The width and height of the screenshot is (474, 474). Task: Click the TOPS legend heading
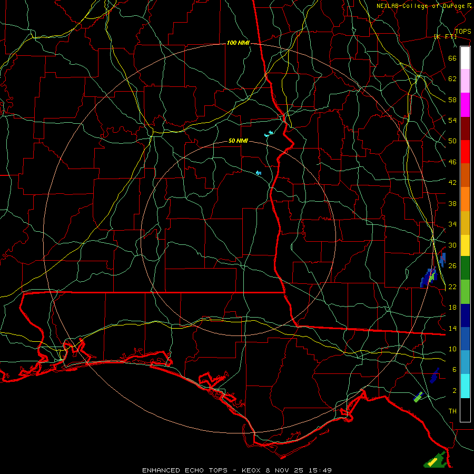[463, 32]
